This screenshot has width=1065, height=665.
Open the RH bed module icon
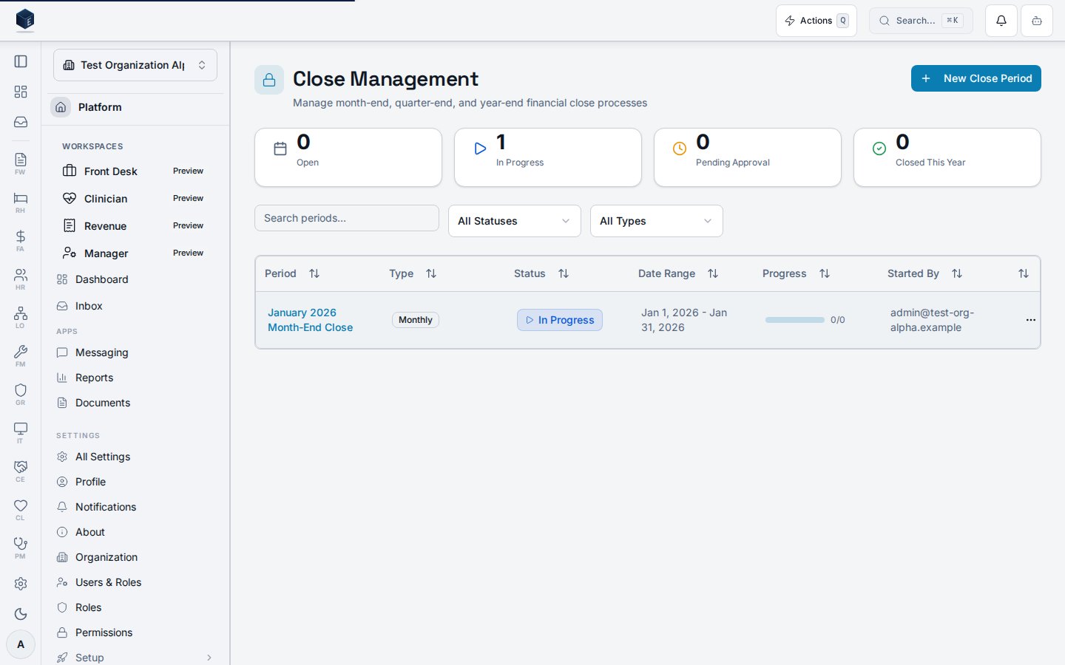(x=21, y=202)
